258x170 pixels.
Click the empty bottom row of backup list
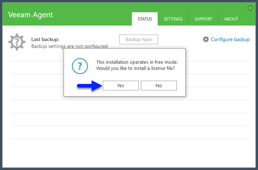(129, 132)
